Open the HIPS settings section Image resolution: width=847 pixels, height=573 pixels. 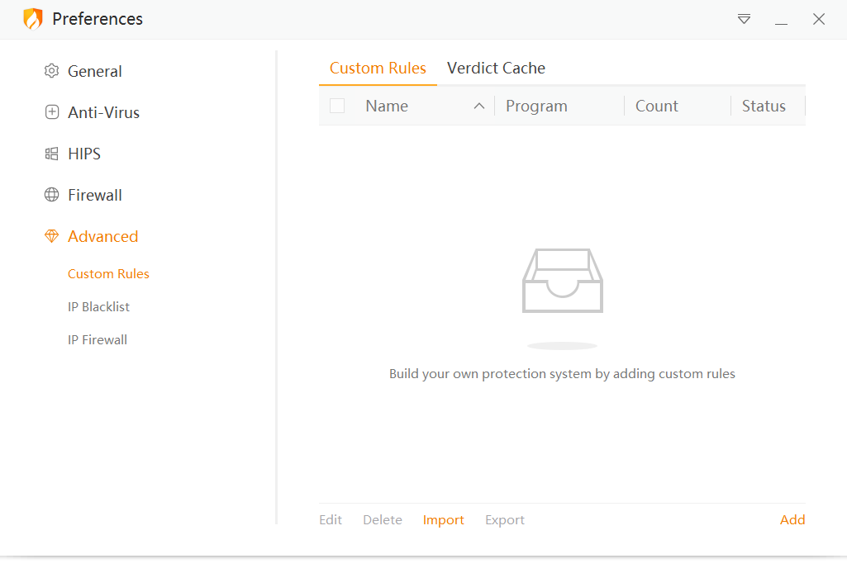point(84,154)
